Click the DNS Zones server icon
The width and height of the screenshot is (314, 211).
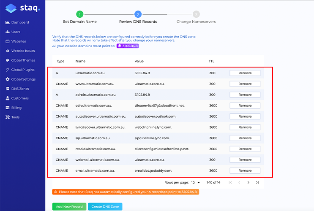pos(8,89)
